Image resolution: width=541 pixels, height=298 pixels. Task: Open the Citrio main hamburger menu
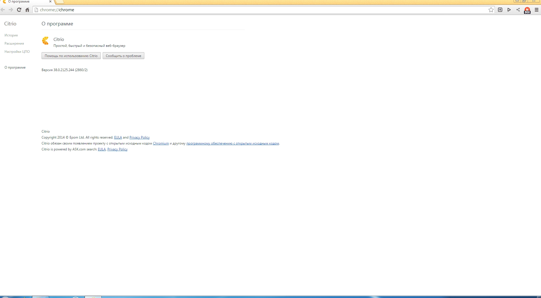point(536,10)
